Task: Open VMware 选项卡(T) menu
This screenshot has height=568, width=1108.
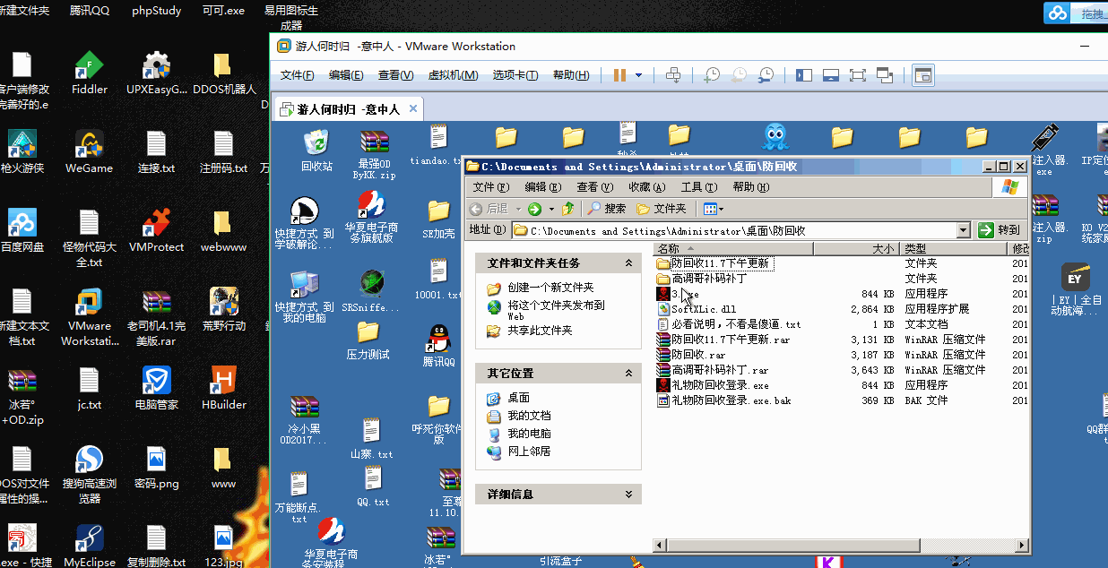Action: pos(515,75)
